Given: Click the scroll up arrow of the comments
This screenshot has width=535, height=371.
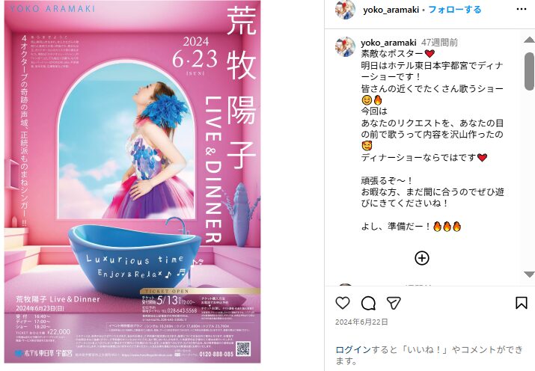Looking at the screenshot, I should (x=529, y=40).
